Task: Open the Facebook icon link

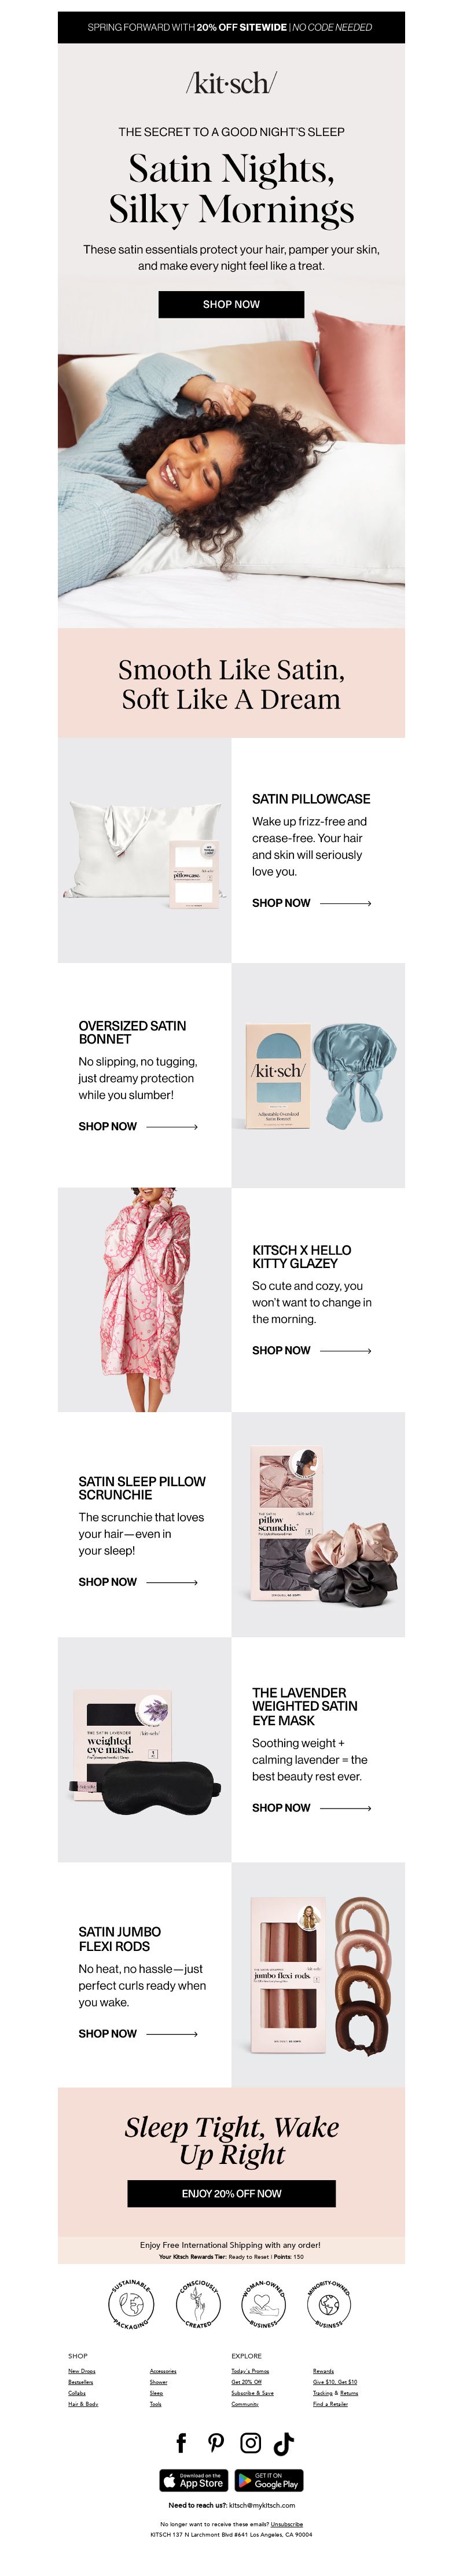Action: pos(181,2443)
